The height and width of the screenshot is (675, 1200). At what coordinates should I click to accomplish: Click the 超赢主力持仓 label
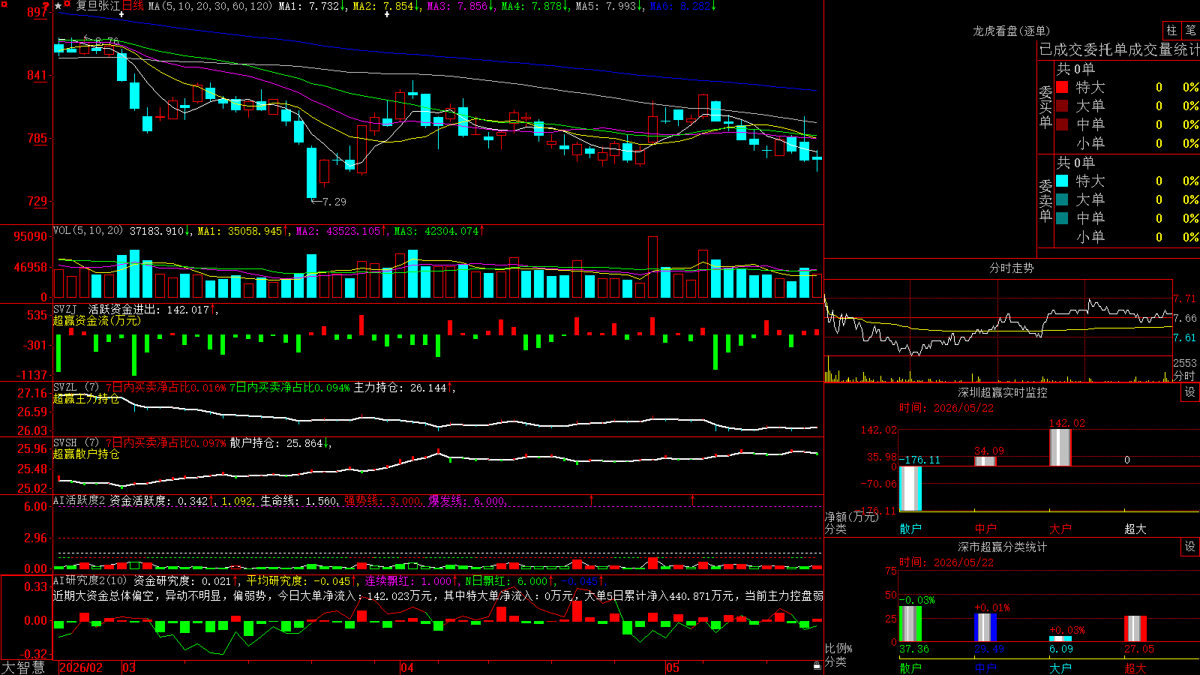pyautogui.click(x=86, y=398)
